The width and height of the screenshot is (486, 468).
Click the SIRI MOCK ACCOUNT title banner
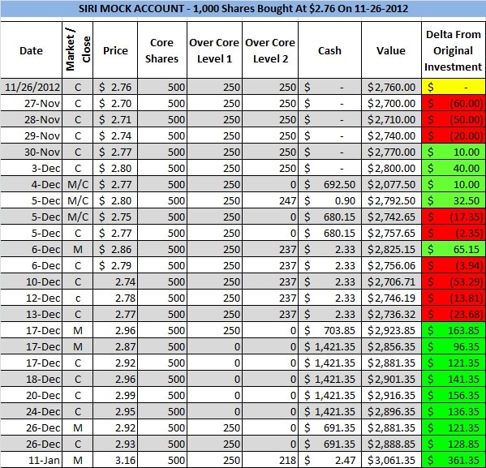point(243,8)
